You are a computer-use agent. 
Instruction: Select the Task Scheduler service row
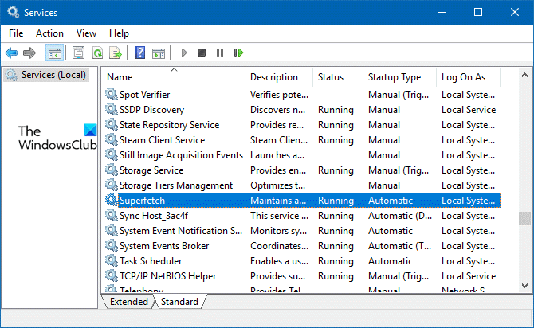pyautogui.click(x=151, y=261)
